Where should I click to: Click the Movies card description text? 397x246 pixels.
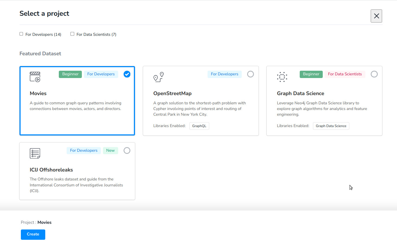coord(76,106)
